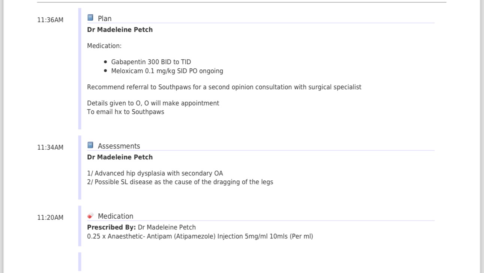This screenshot has width=484, height=273.
Task: Open the Plan section heading
Action: click(105, 18)
